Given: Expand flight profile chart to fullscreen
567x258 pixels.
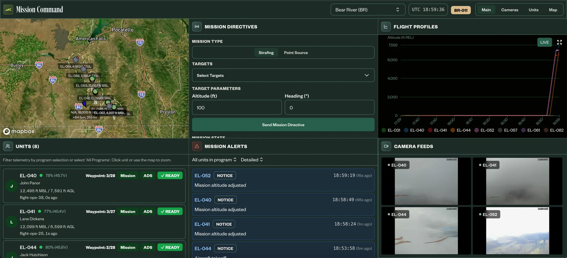Looking at the screenshot, I should [559, 42].
